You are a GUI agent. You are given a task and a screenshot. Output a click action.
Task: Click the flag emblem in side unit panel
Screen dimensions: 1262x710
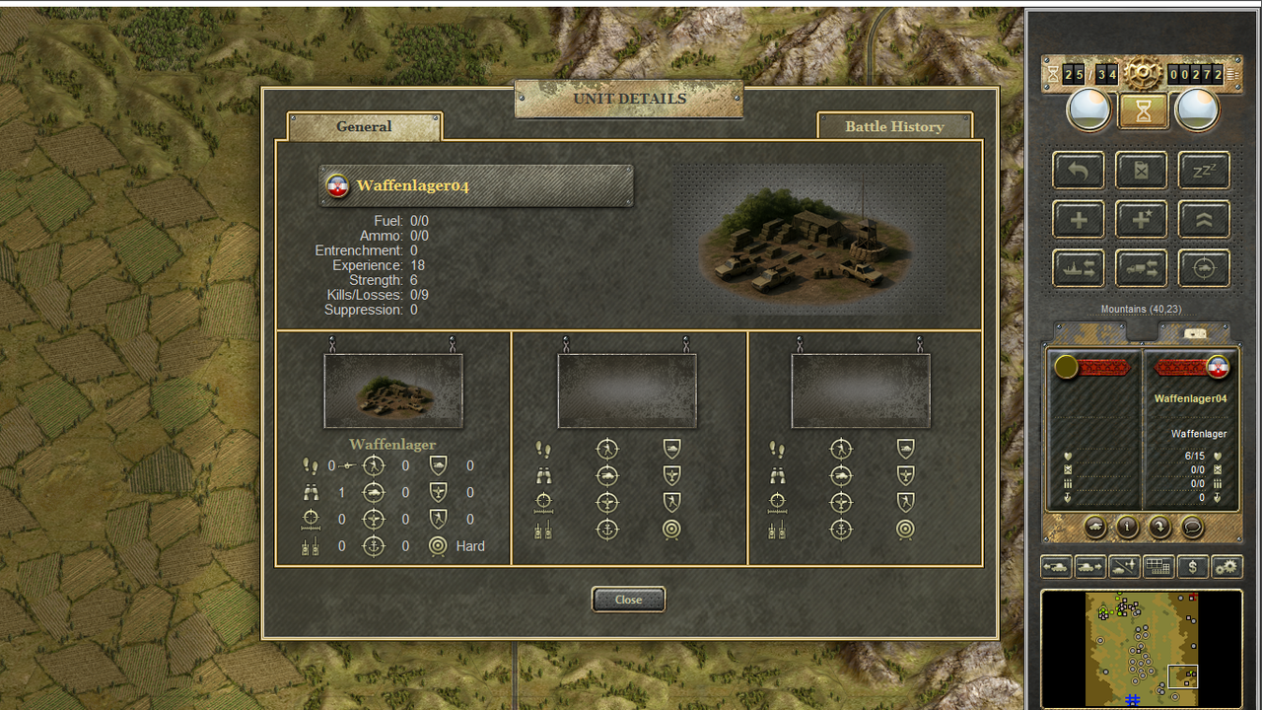1218,367
